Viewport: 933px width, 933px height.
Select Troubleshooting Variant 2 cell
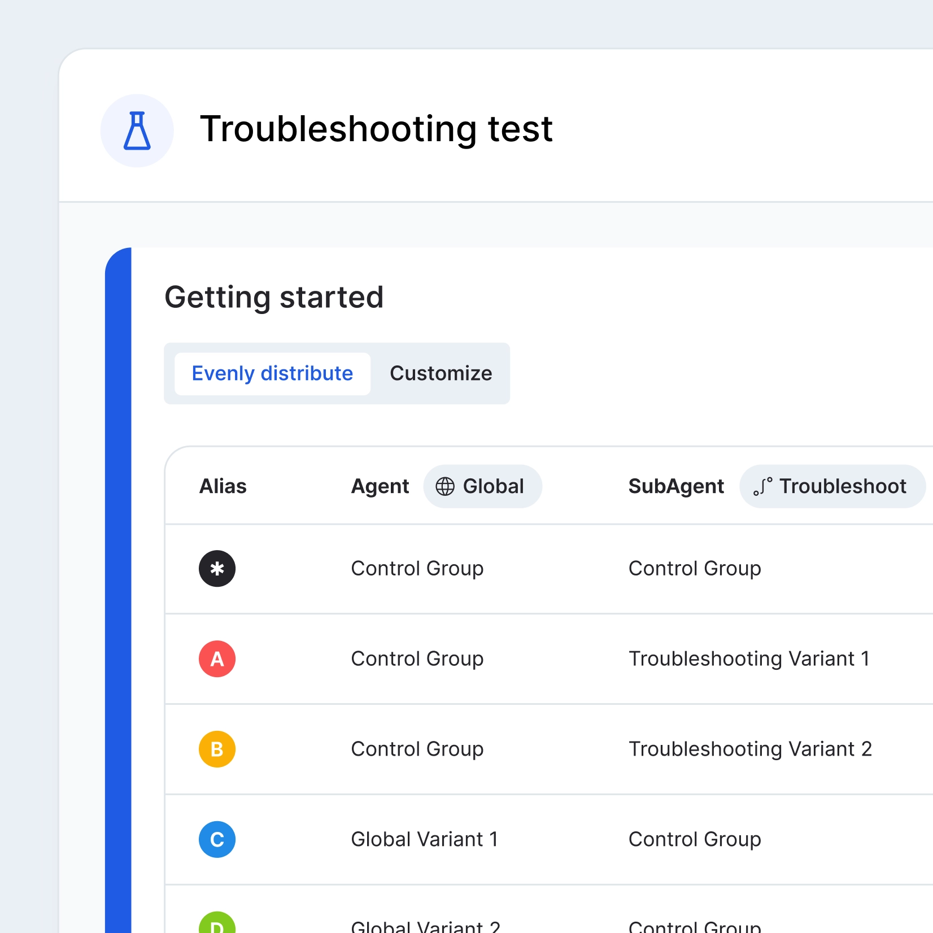(x=751, y=749)
